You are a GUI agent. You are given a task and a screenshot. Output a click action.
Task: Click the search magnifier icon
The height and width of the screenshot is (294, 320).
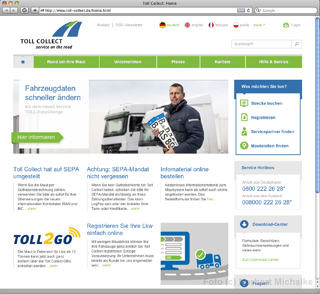pos(297,44)
